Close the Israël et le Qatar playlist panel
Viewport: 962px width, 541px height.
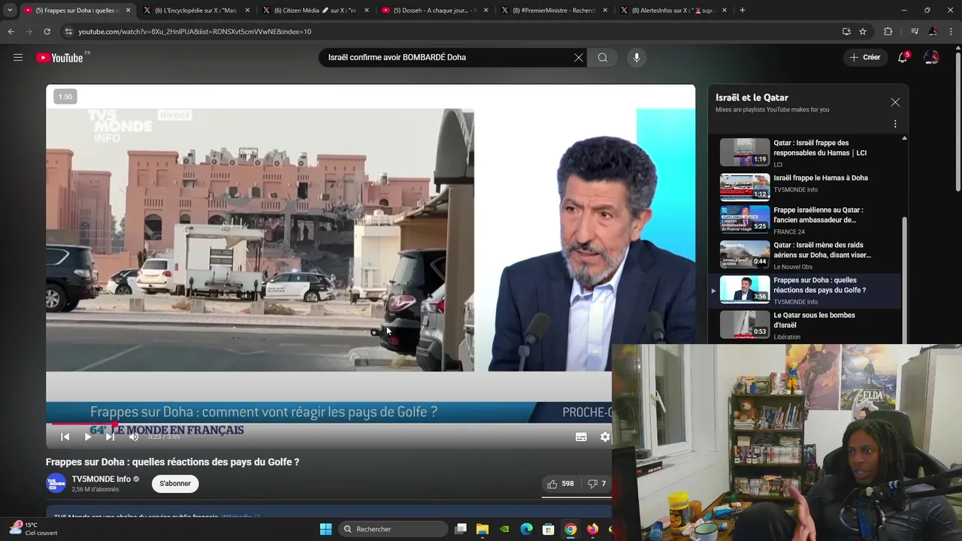pyautogui.click(x=895, y=102)
